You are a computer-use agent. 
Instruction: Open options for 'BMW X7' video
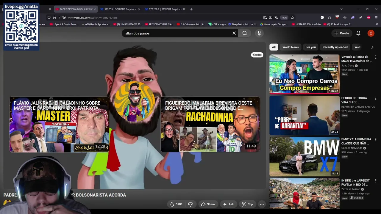click(x=376, y=140)
